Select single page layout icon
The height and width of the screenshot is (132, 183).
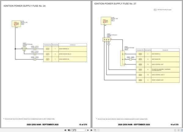pyautogui.click(x=175, y=130)
